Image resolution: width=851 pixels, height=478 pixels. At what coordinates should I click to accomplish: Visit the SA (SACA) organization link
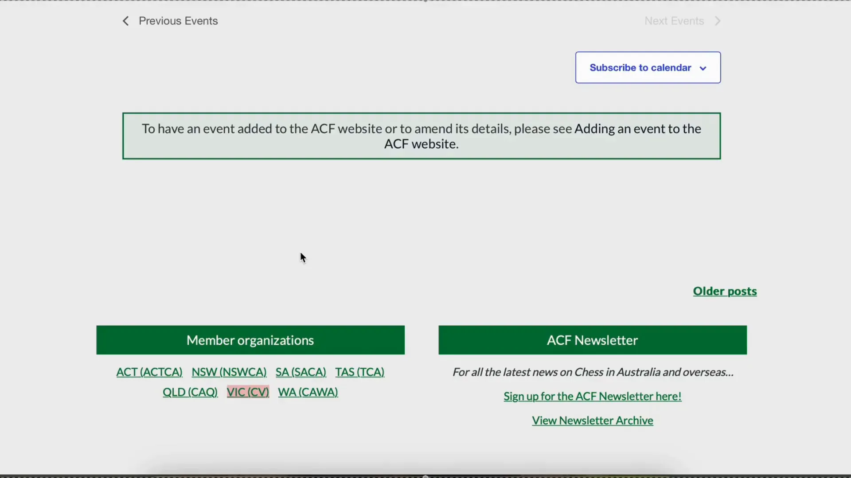(x=301, y=372)
